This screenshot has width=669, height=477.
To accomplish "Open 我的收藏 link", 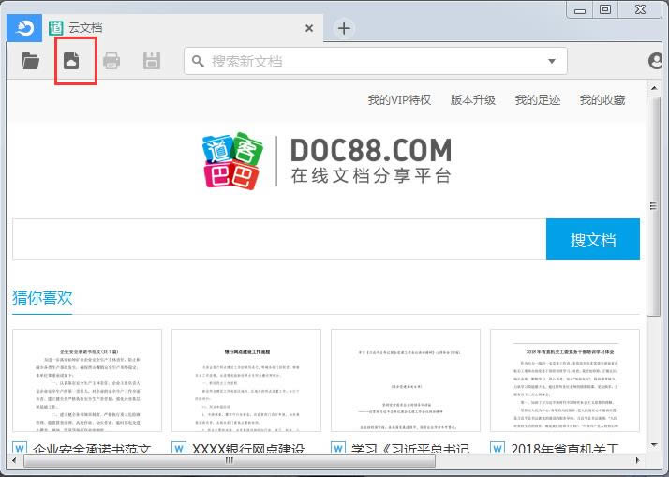I will click(602, 100).
